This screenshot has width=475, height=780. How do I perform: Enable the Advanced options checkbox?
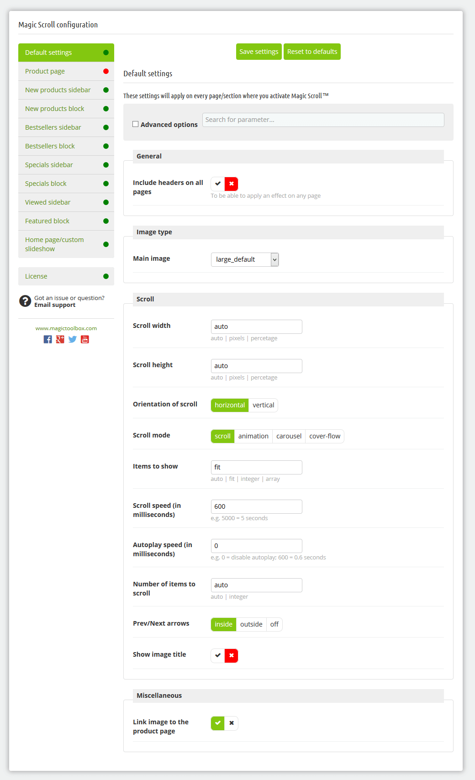135,124
